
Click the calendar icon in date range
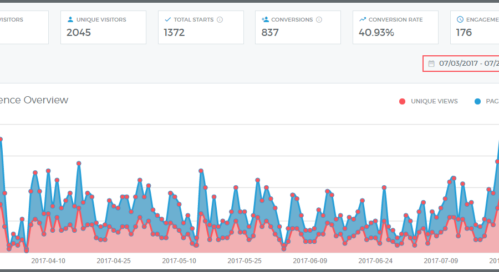pyautogui.click(x=431, y=64)
